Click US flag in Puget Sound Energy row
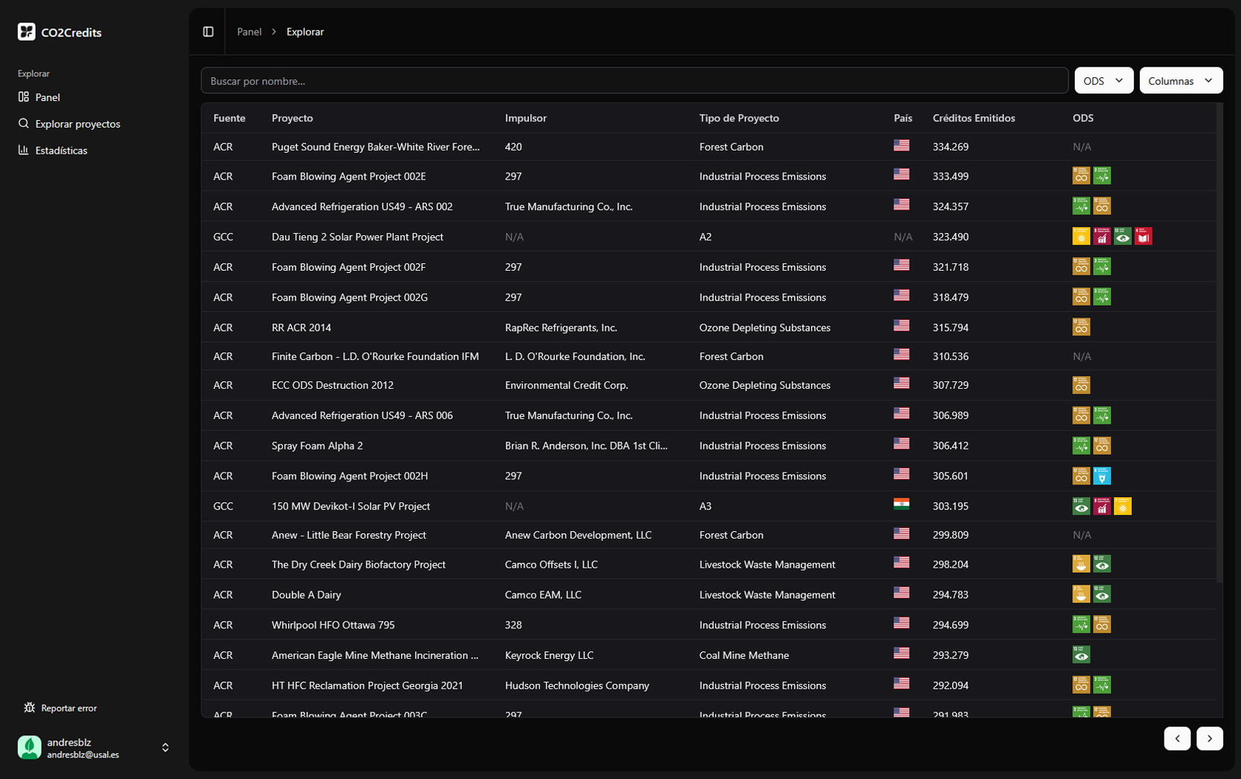The image size is (1241, 779). [902, 145]
